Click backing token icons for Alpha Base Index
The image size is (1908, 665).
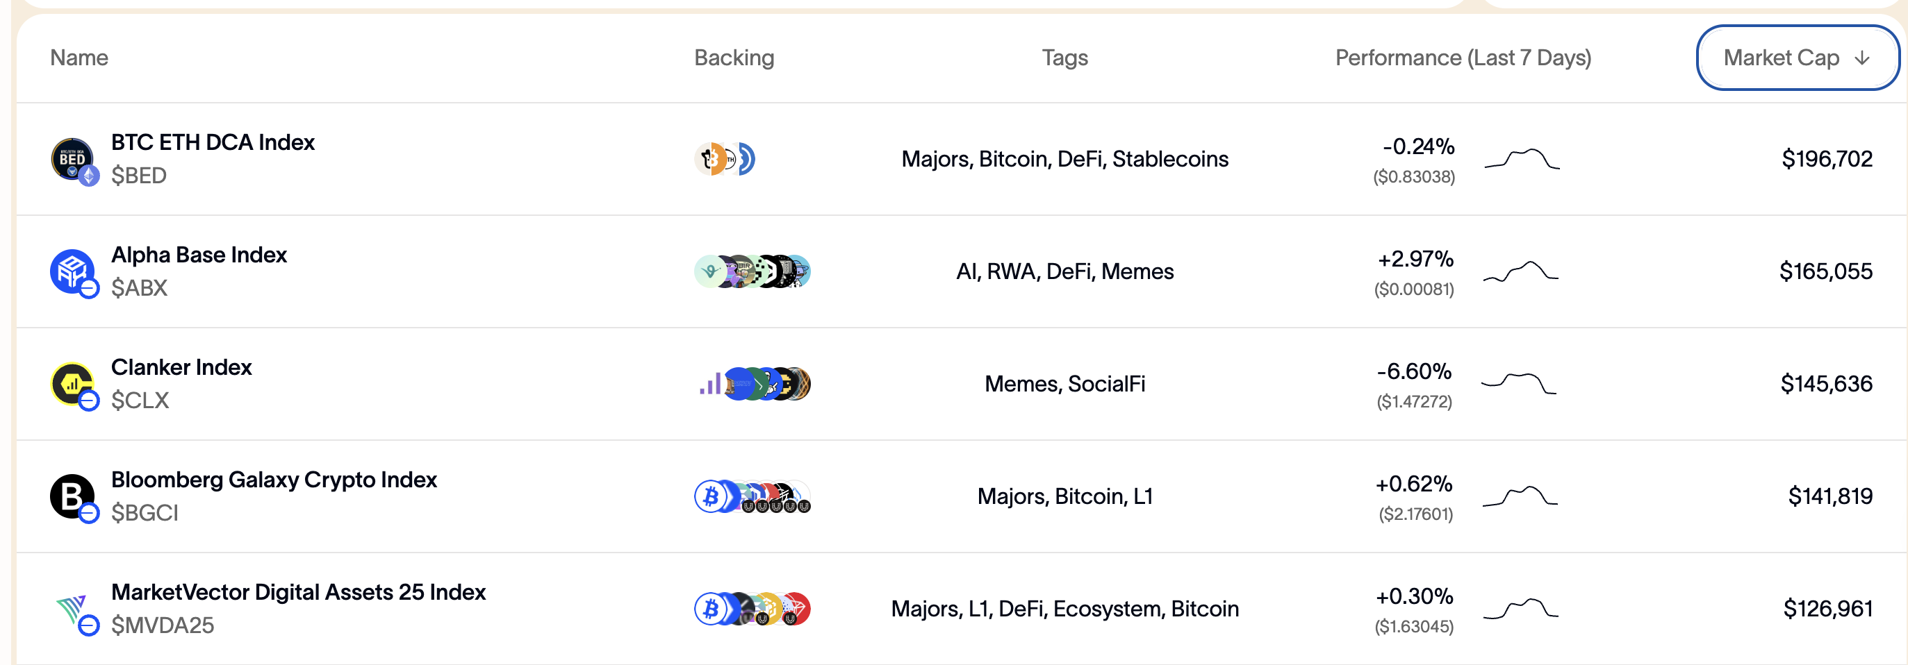[752, 271]
